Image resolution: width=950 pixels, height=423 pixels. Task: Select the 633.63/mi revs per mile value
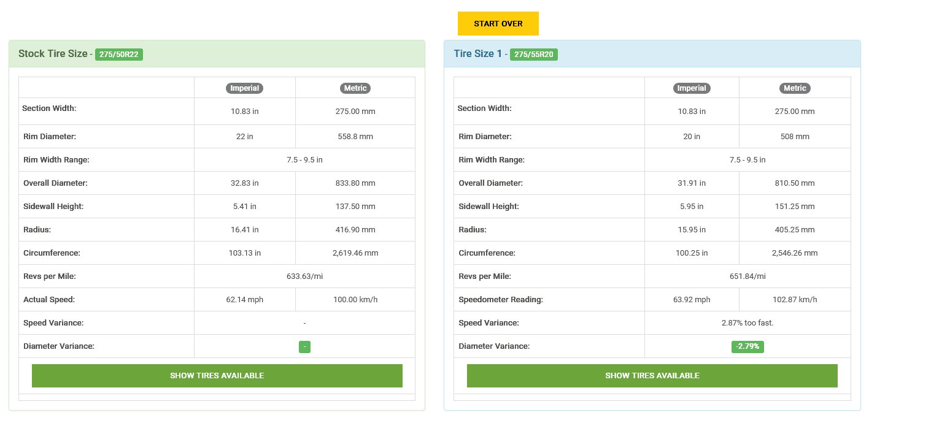[305, 276]
